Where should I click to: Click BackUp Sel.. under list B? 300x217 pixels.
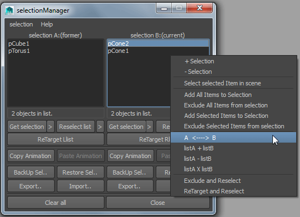130,172
